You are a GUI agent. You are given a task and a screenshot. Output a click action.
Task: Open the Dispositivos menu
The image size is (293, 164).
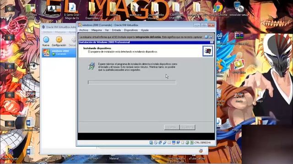[131, 30]
